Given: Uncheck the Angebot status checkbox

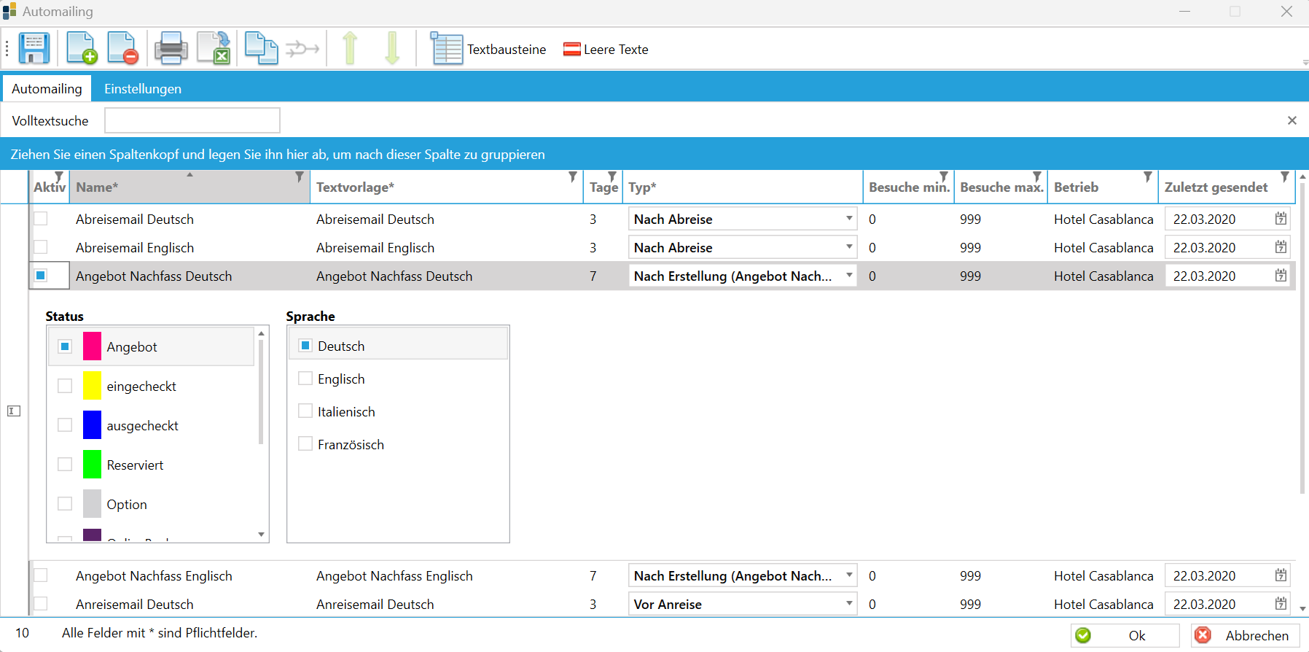Looking at the screenshot, I should click(x=65, y=346).
